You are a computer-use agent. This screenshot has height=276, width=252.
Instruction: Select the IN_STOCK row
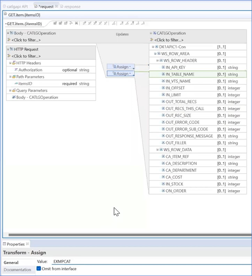coord(198,184)
